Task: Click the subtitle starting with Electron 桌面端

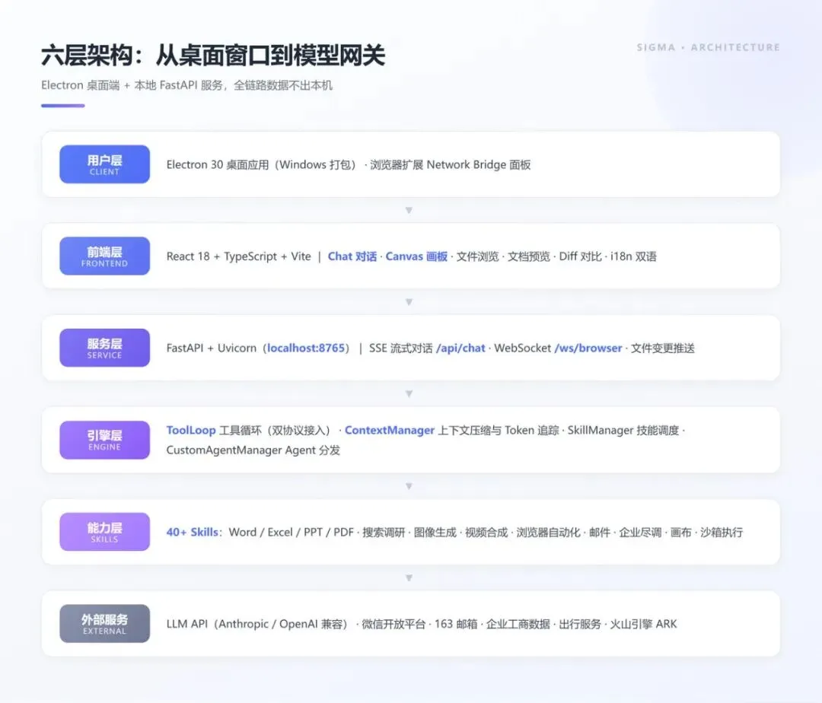Action: 186,85
